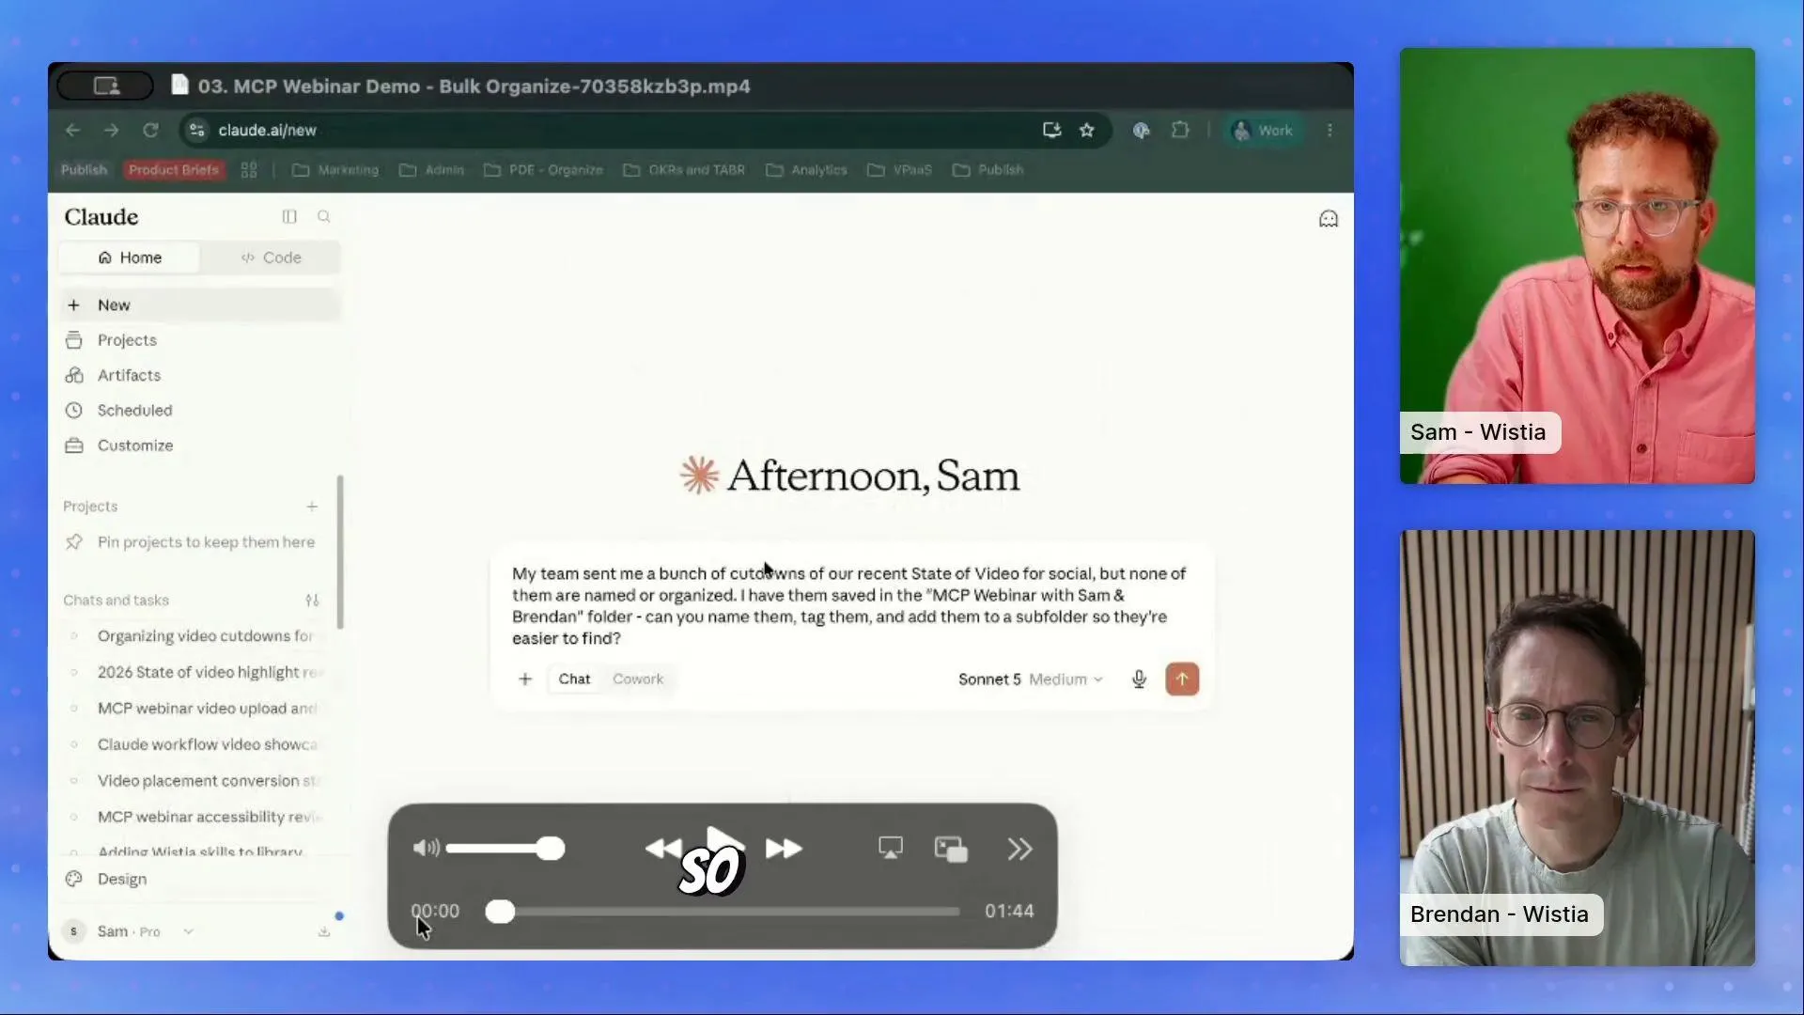This screenshot has height=1015, width=1804.
Task: Open the VPaaS bookmarks folder
Action: pyautogui.click(x=900, y=170)
